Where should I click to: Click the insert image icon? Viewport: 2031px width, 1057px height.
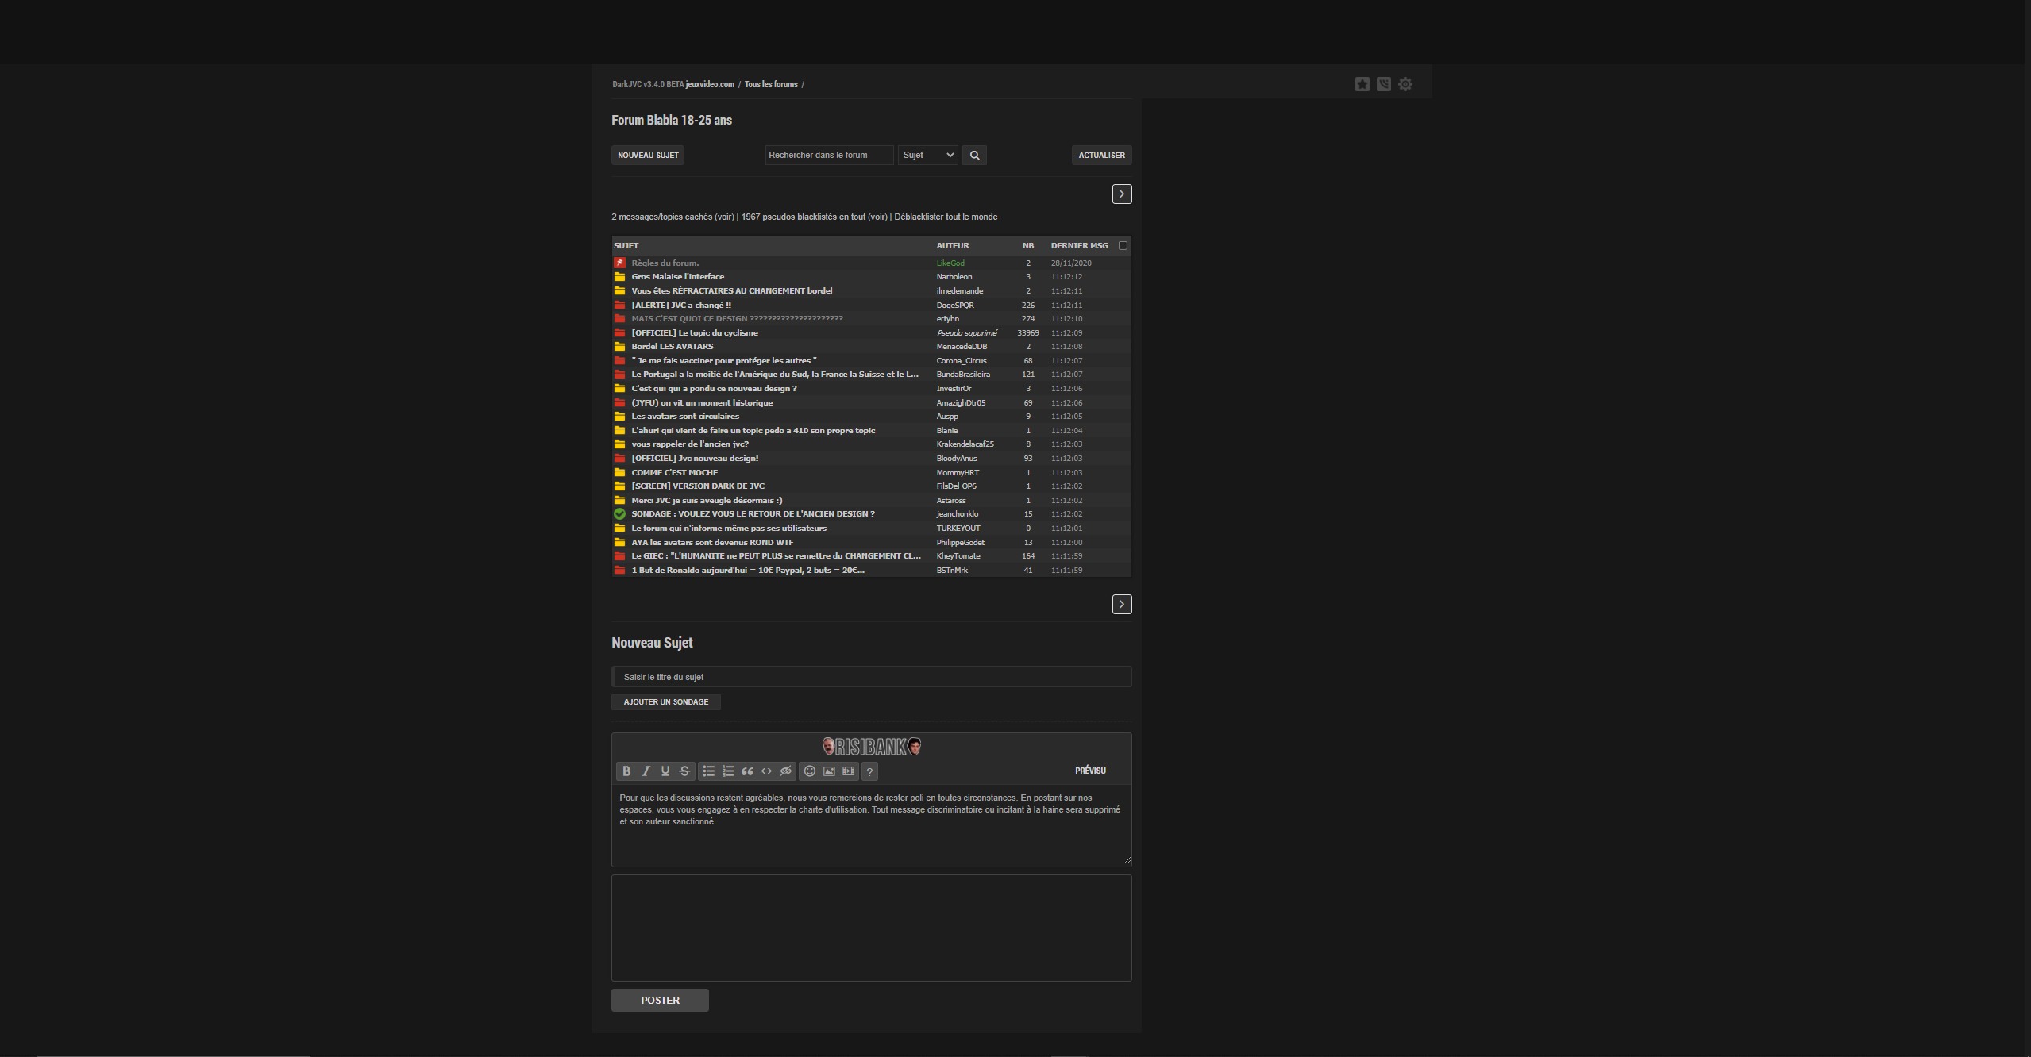point(829,771)
